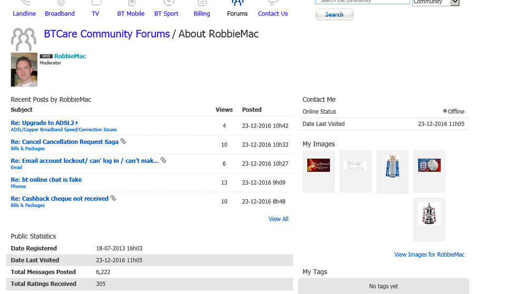Click the Search button
The width and height of the screenshot is (526, 294).
click(334, 14)
